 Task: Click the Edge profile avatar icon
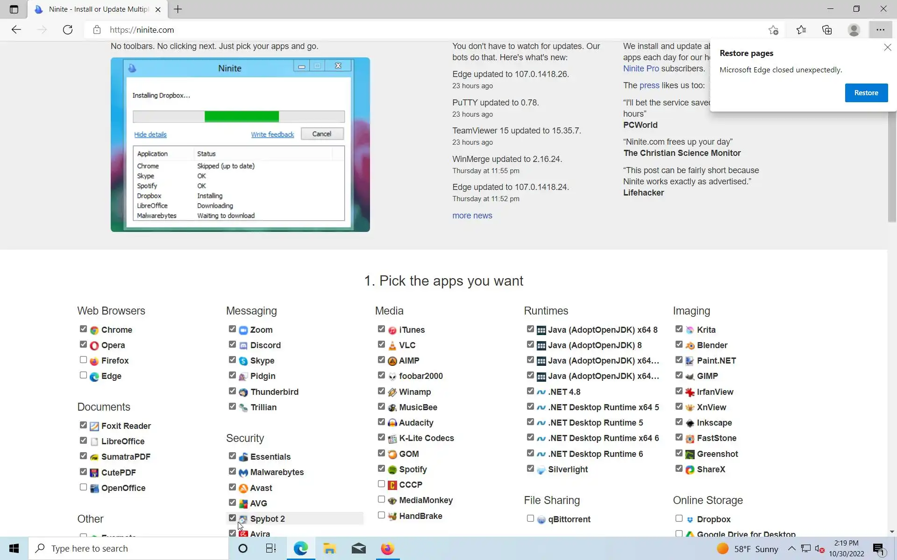854,30
